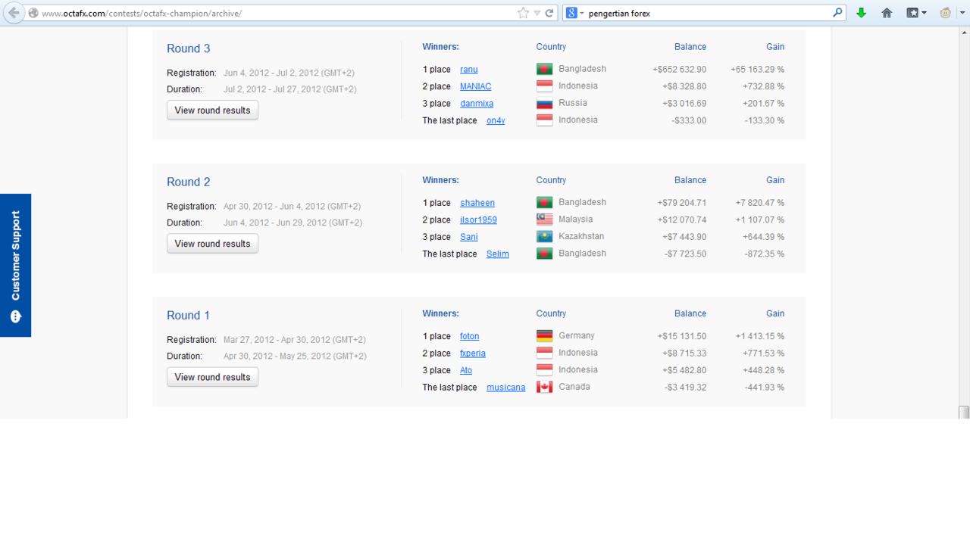Open profile of Ato

tap(466, 370)
